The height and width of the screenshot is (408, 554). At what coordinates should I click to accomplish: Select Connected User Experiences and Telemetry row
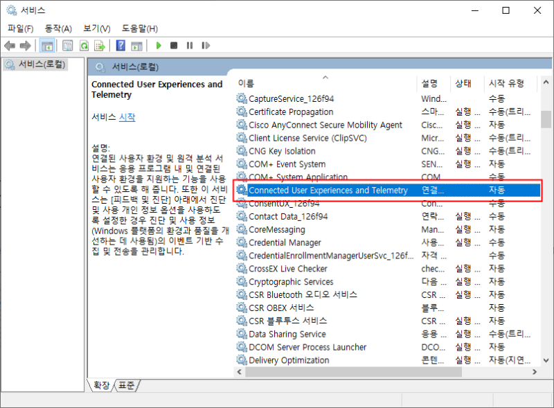click(x=388, y=190)
